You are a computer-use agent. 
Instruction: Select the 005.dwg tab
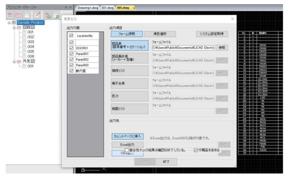[123, 8]
